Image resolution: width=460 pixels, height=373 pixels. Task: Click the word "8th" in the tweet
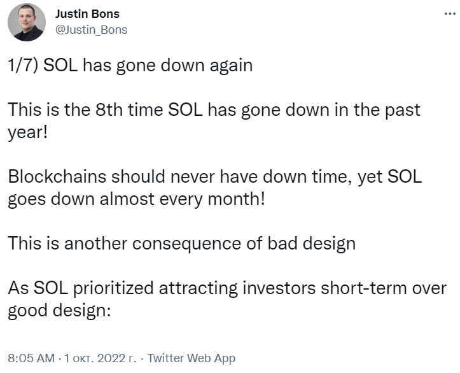109,110
